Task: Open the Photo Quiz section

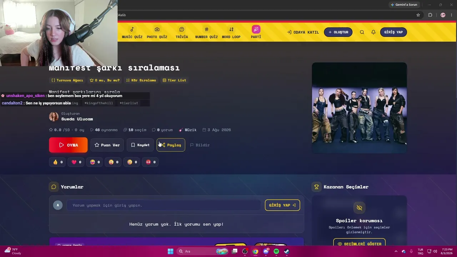Action: pyautogui.click(x=157, y=32)
